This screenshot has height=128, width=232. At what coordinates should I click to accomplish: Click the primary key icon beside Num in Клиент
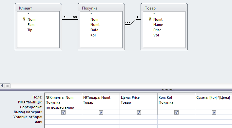24,19
